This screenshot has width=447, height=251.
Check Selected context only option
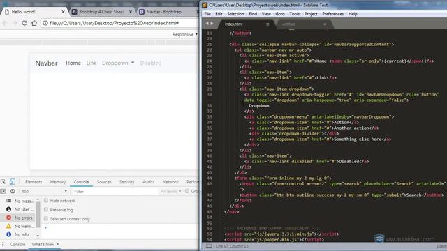(46, 218)
